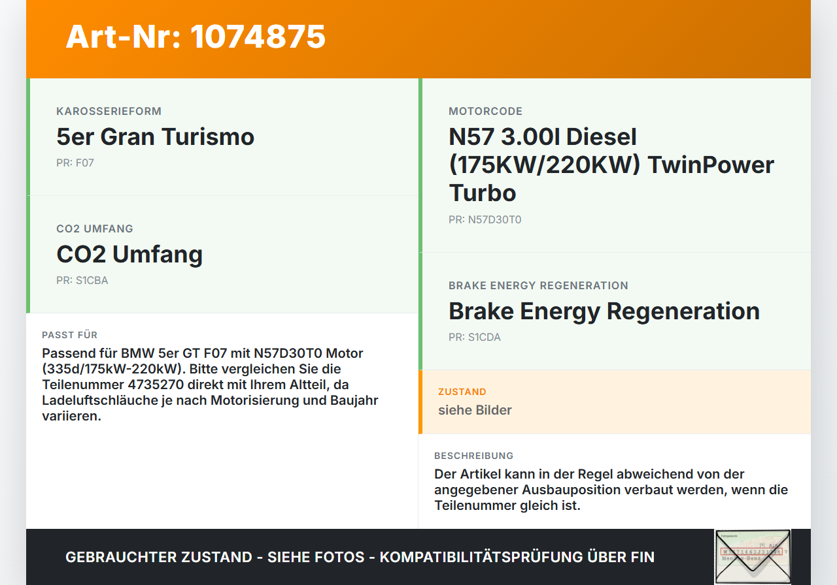Click the "Art-Nr: 1074875" heading
The width and height of the screenshot is (837, 585).
pyautogui.click(x=196, y=36)
